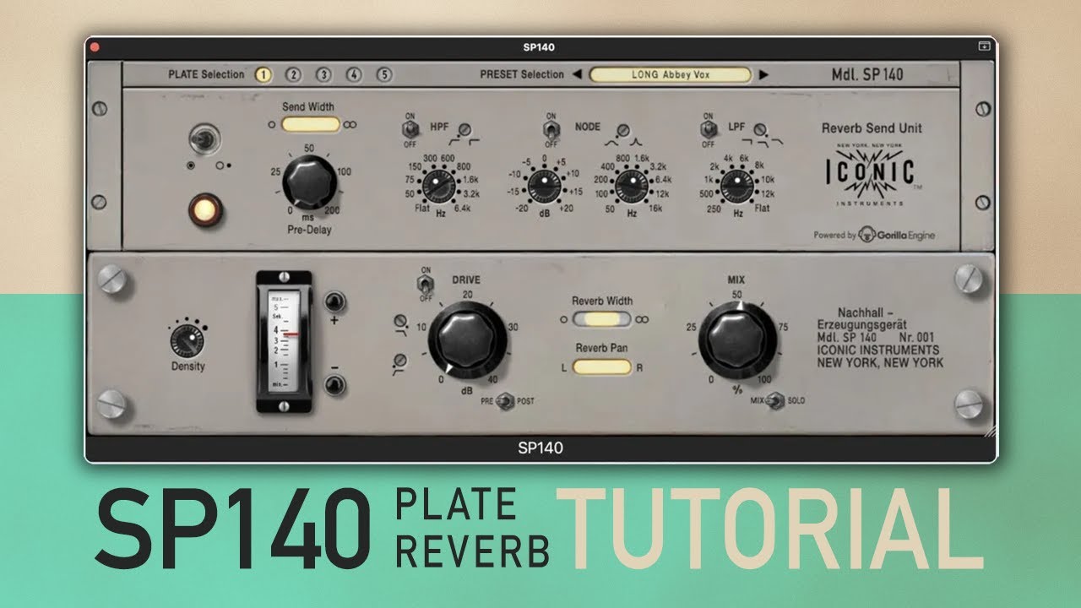This screenshot has height=608, width=1081.
Task: Flip the MIX/SOLO switch
Action: click(x=774, y=401)
